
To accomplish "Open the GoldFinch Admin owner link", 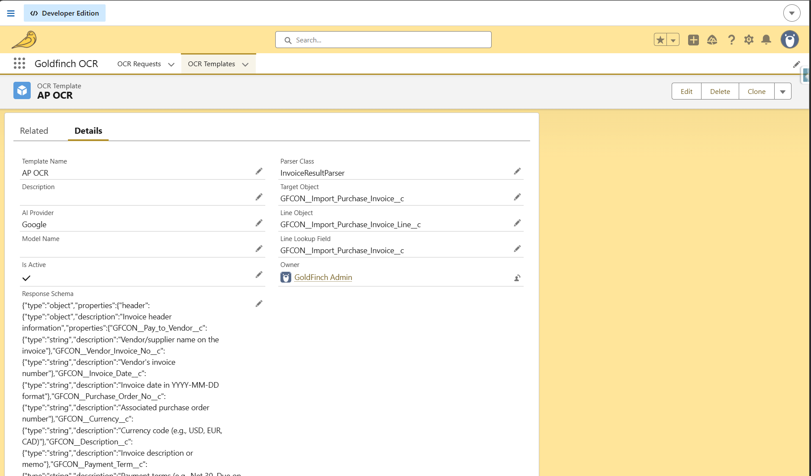I will (323, 277).
